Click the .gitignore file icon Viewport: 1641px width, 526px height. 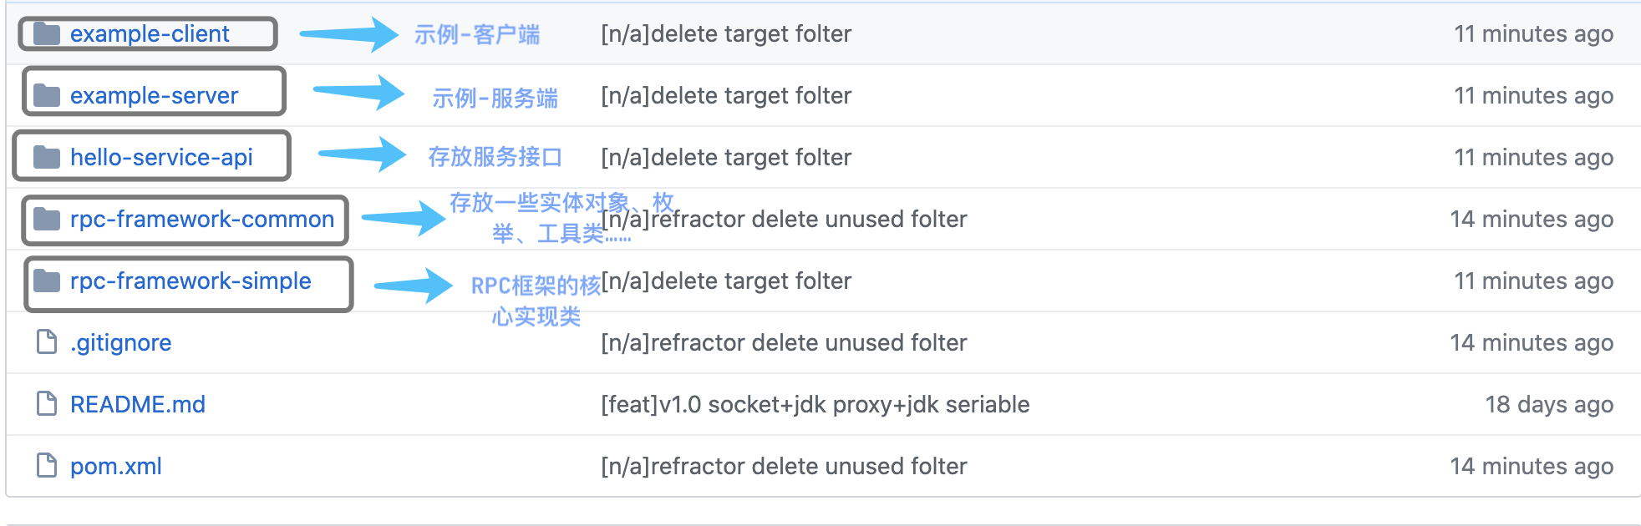click(47, 341)
